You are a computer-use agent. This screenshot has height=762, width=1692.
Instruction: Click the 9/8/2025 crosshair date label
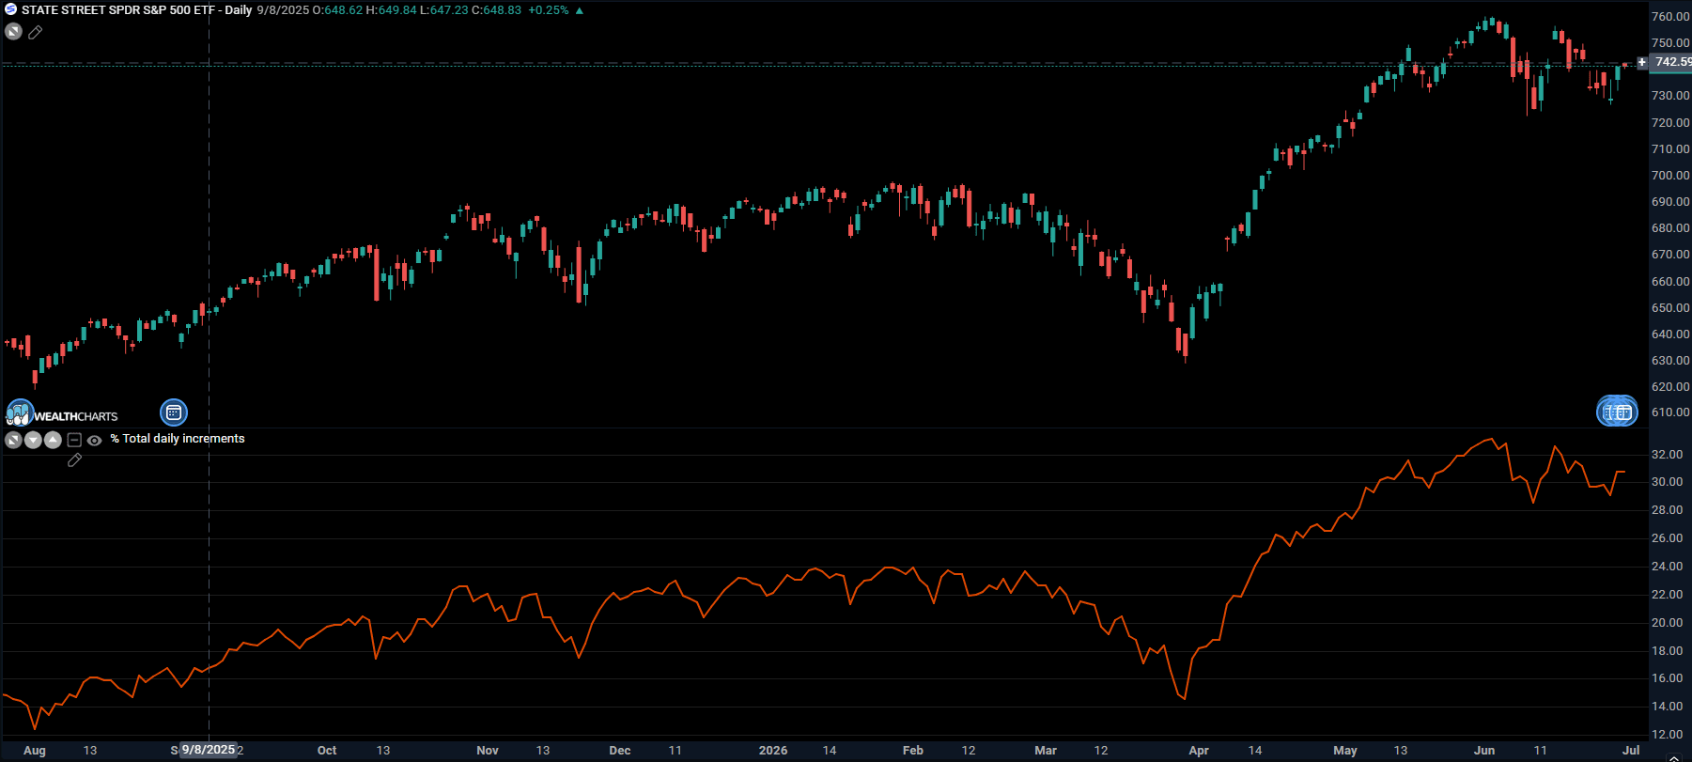tap(209, 750)
